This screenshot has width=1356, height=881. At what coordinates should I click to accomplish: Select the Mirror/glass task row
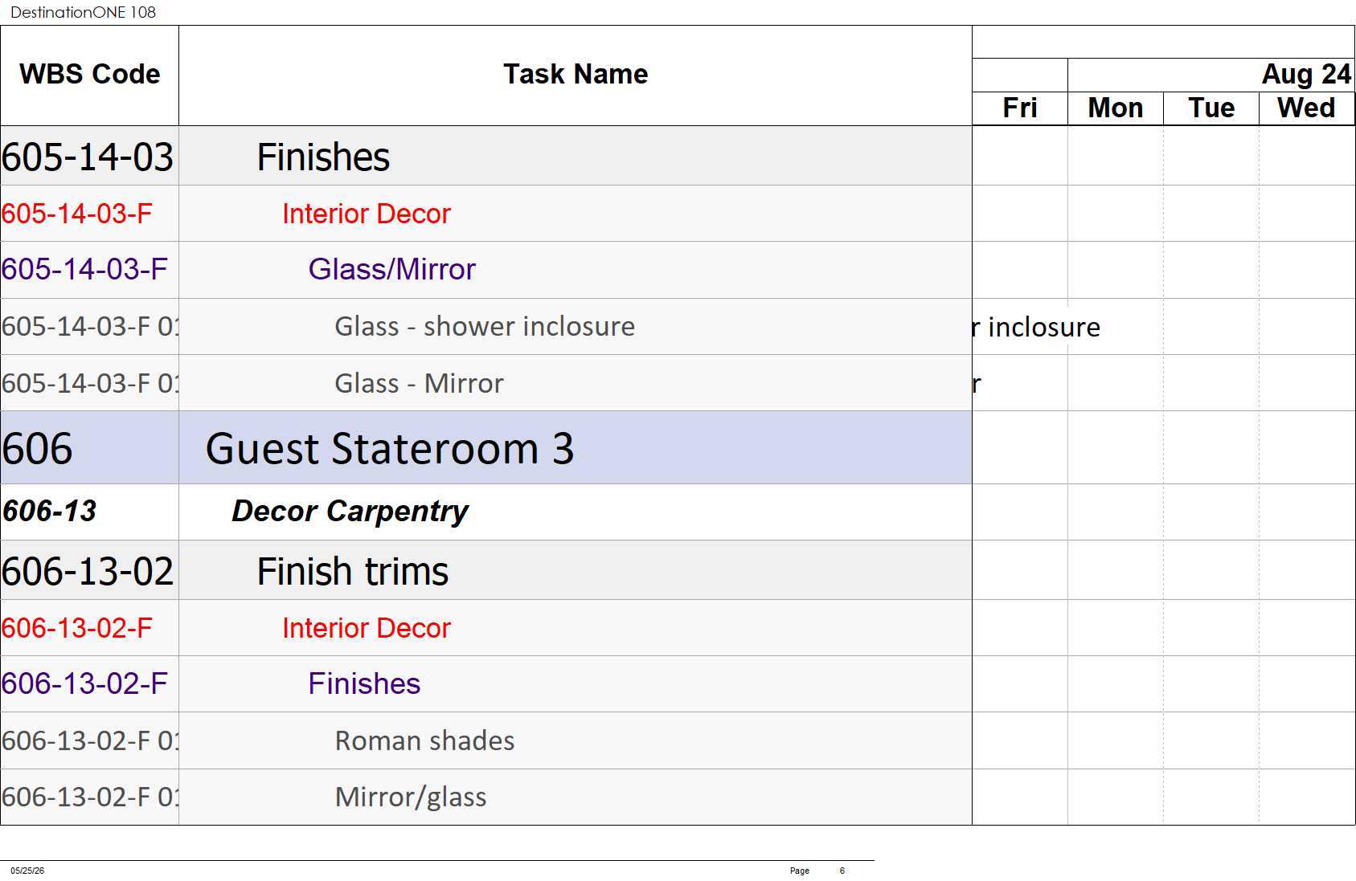486,797
